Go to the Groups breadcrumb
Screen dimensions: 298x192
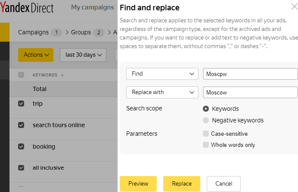[81, 32]
